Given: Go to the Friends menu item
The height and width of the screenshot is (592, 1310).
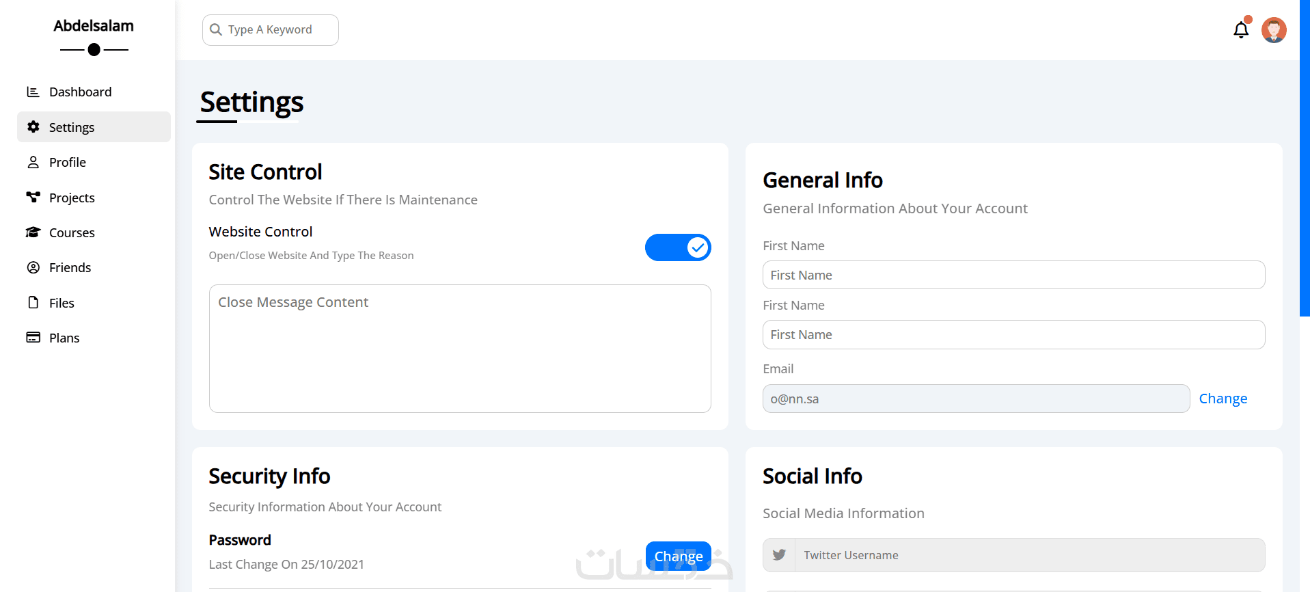Looking at the screenshot, I should point(70,267).
